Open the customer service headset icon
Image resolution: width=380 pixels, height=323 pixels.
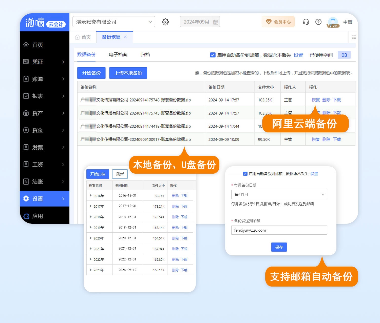tap(306, 22)
